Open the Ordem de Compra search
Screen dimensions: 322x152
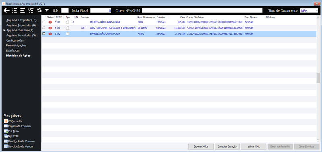point(17,126)
